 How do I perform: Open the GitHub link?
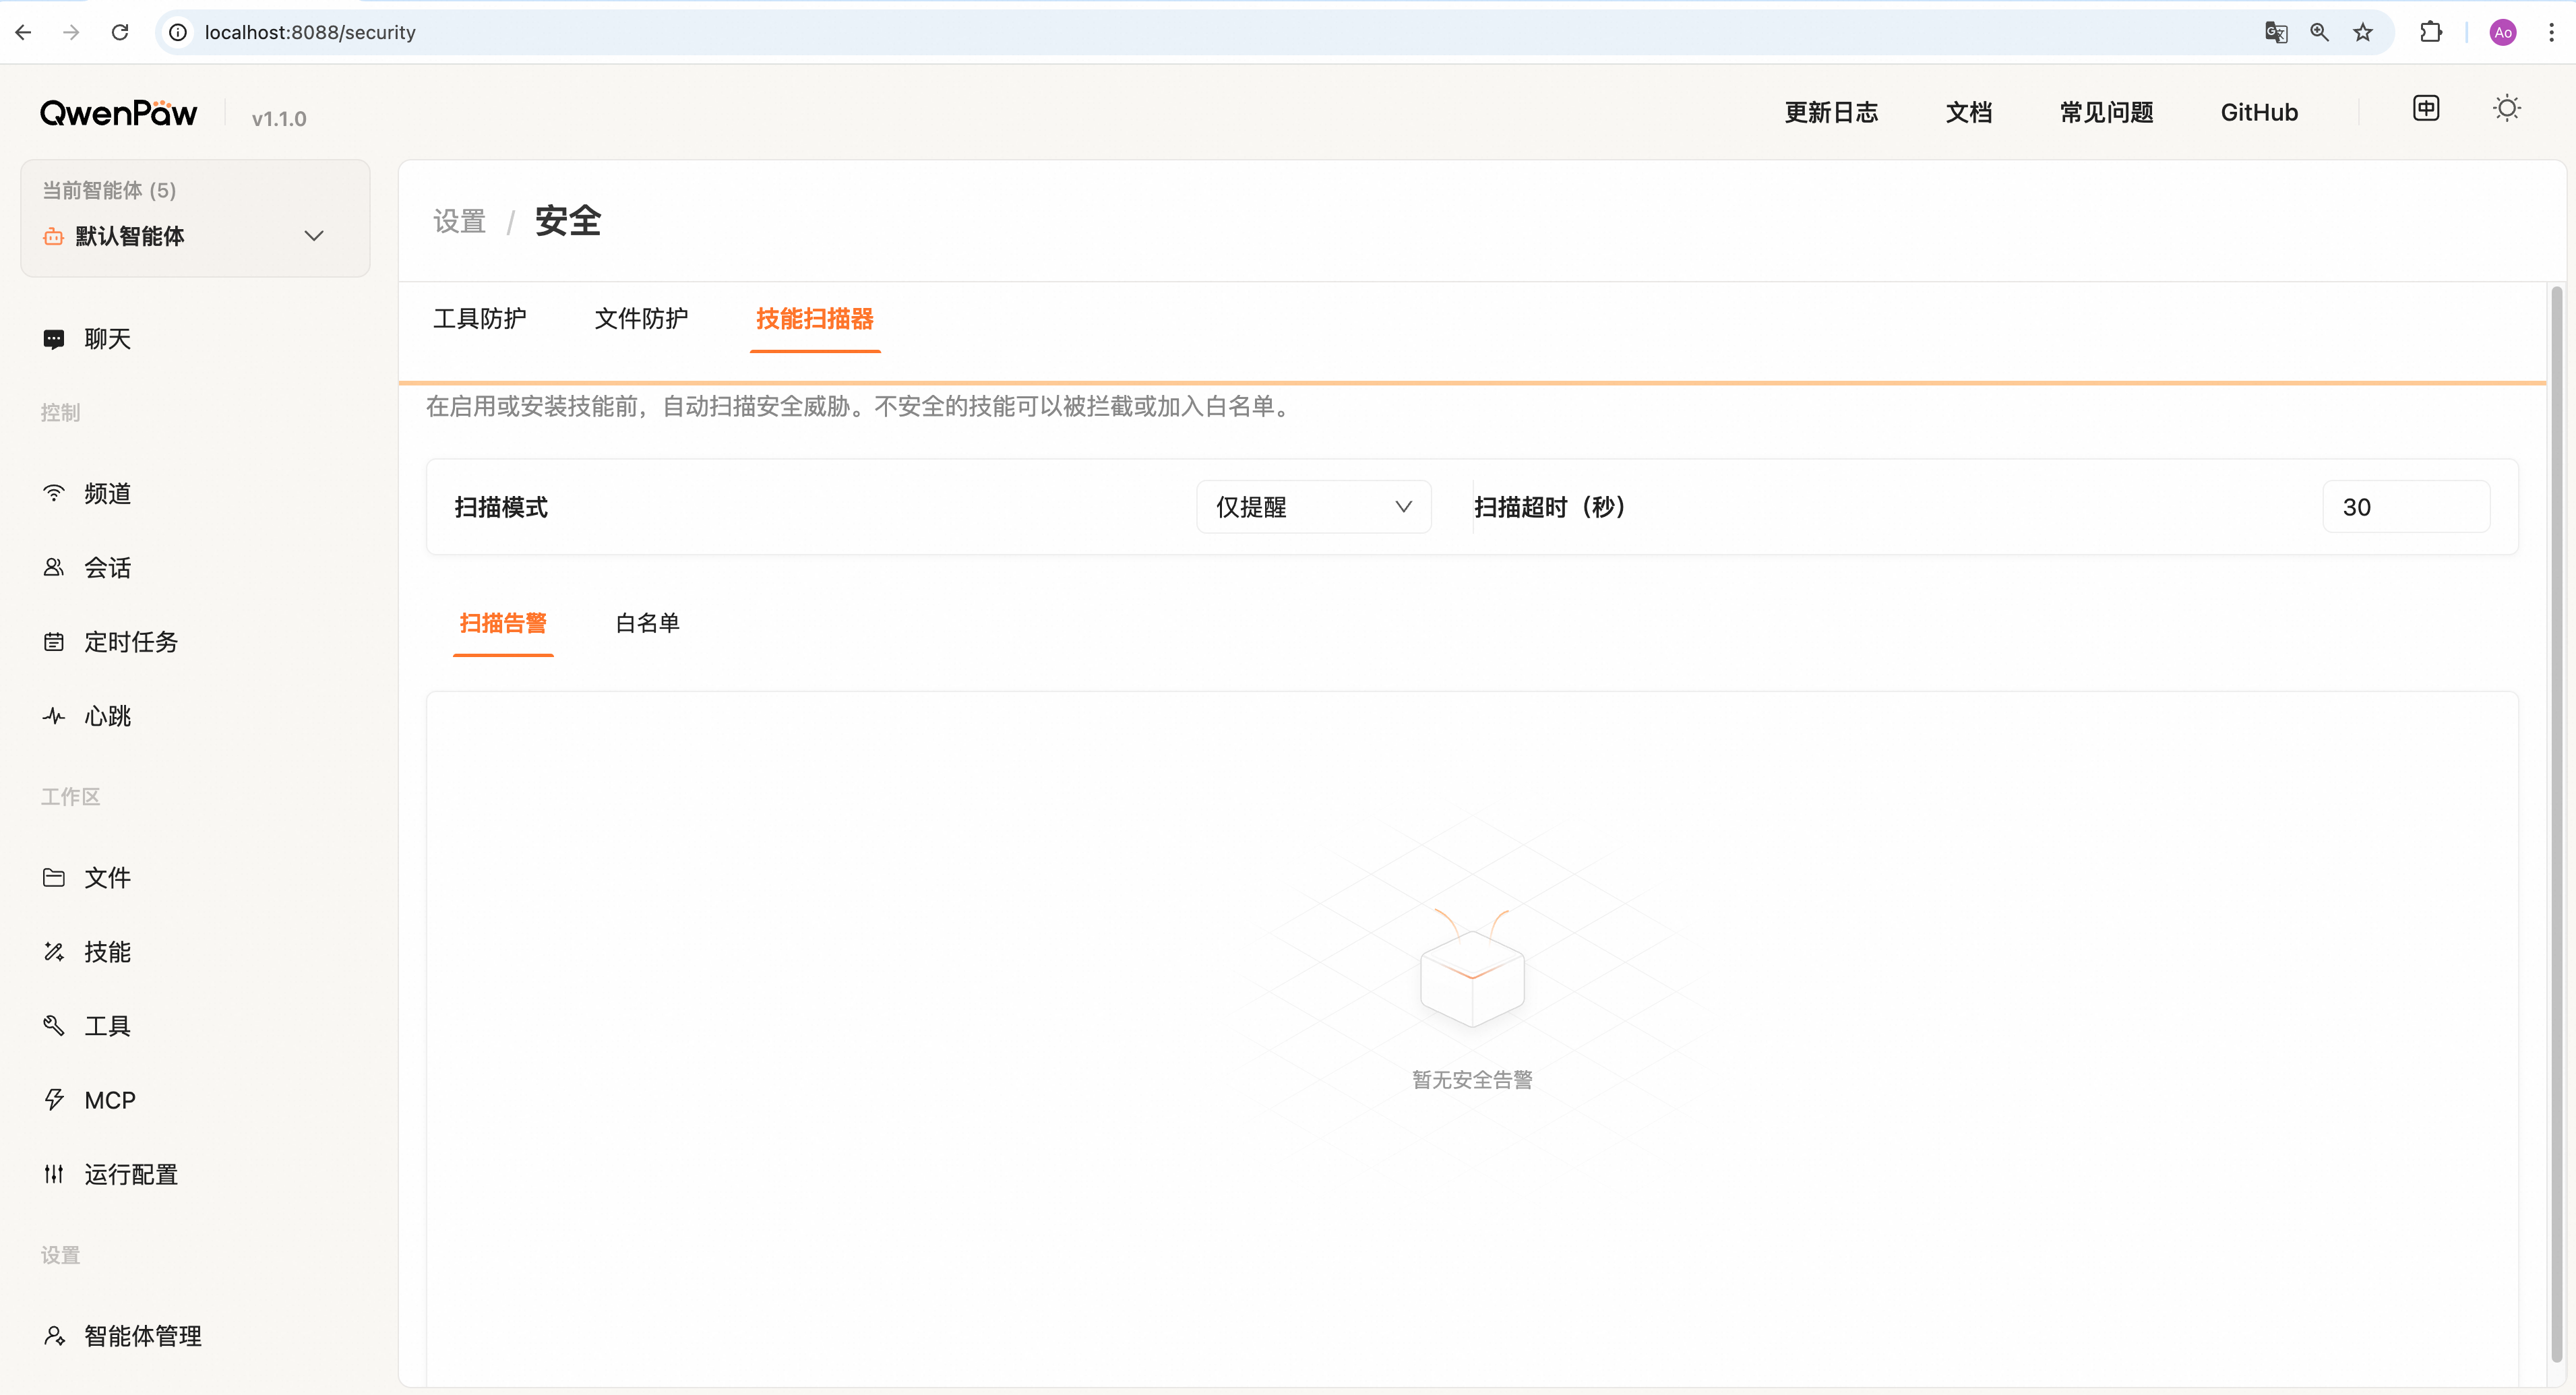[x=2259, y=112]
